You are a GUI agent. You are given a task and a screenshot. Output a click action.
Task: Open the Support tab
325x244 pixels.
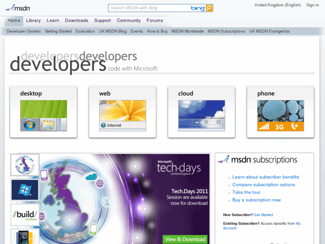(102, 20)
